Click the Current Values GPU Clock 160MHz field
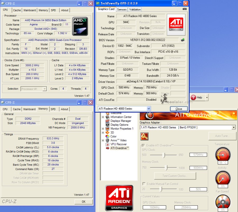The image size is (238, 212). point(154,207)
